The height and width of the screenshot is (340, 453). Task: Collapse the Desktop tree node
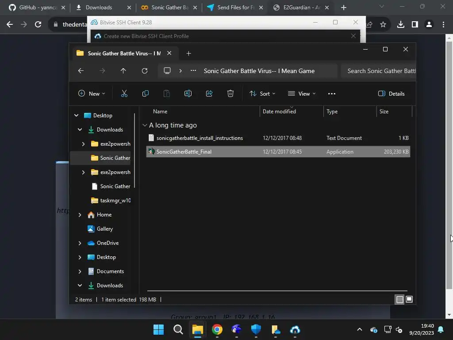(x=76, y=116)
